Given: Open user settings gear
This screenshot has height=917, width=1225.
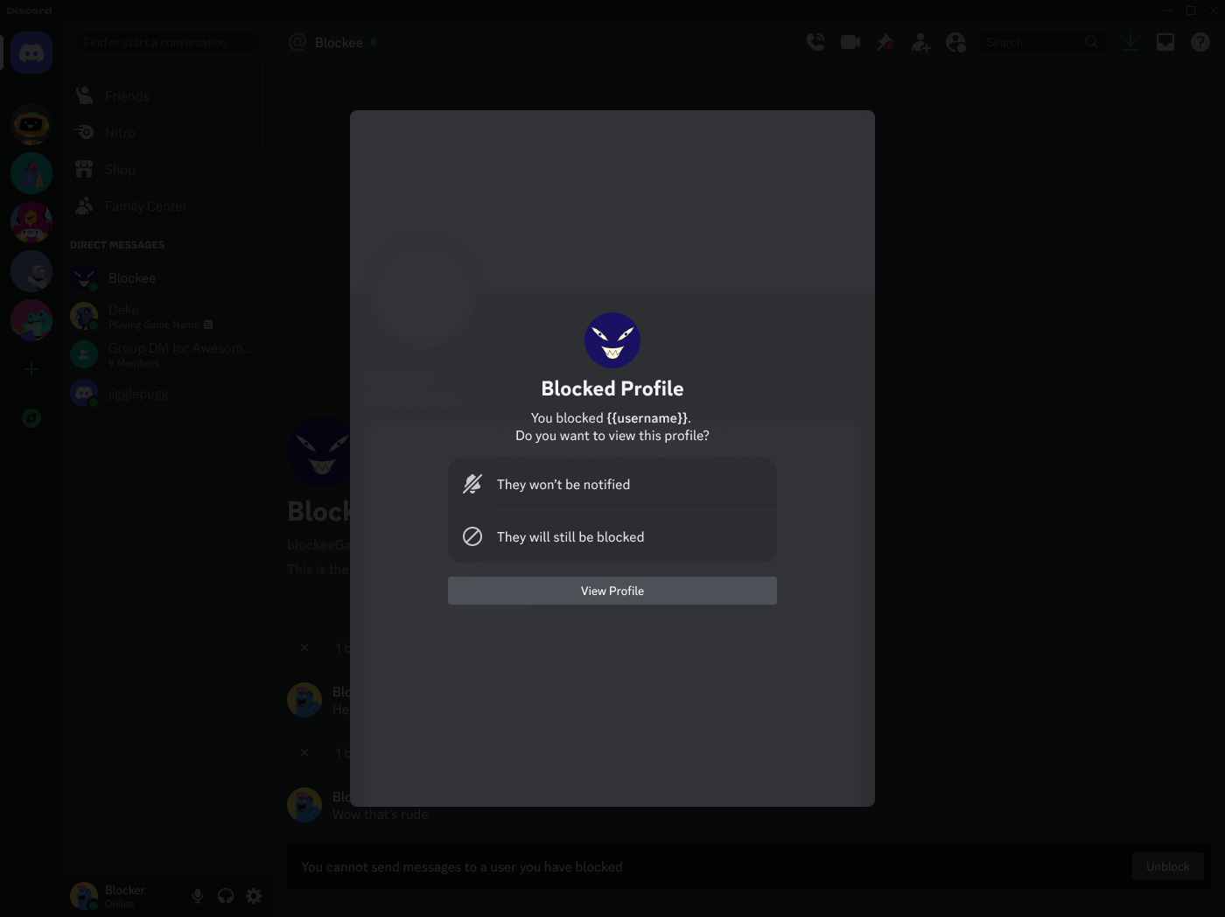Looking at the screenshot, I should (x=254, y=896).
